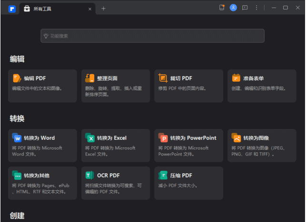306x222 pixels.
Task: Open the 压缩 PDF title
Action: 181,176
